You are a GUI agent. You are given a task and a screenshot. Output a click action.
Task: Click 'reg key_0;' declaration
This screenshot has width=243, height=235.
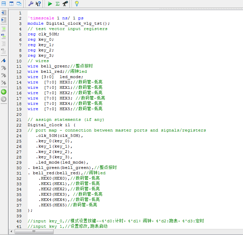(x=41, y=40)
